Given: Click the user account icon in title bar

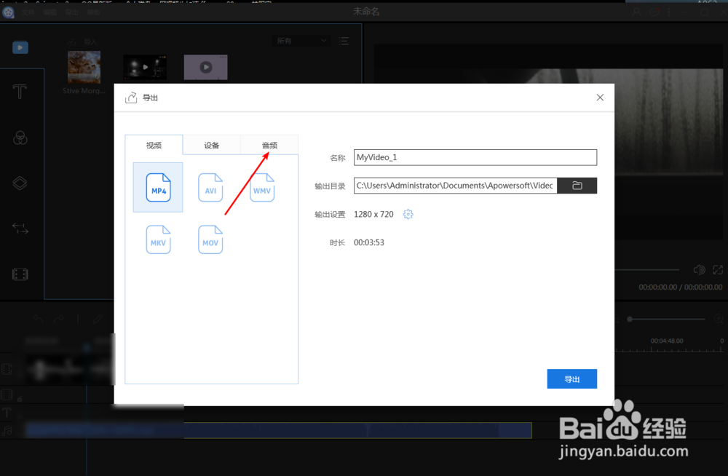Looking at the screenshot, I should click(x=636, y=12).
